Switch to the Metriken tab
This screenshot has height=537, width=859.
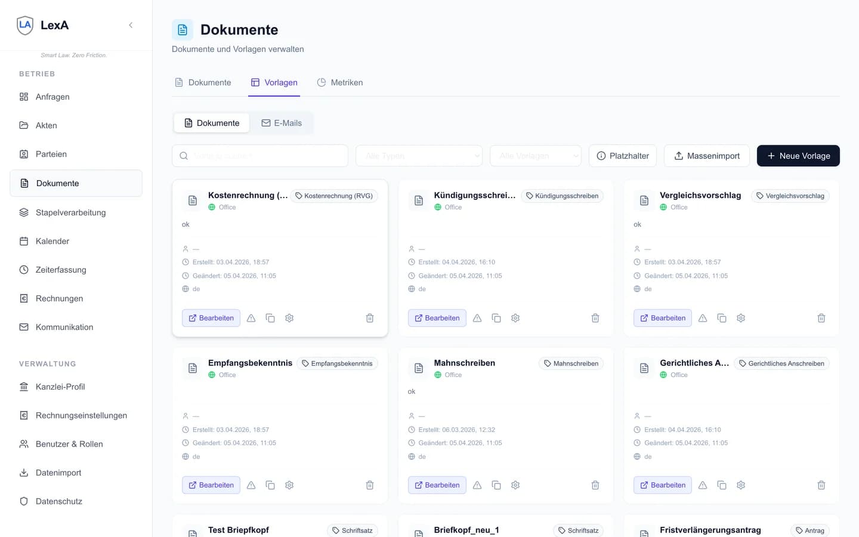[339, 82]
